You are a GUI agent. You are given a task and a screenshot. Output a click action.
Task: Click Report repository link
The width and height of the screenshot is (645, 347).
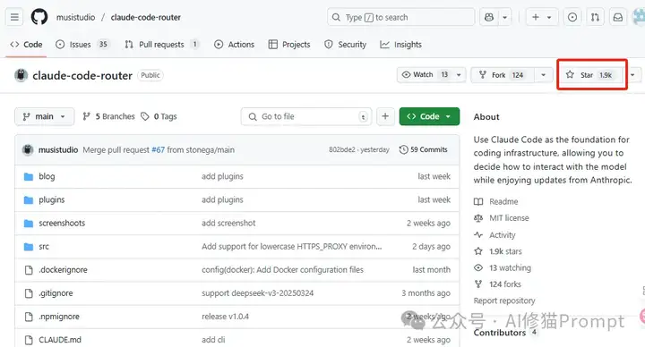tap(504, 300)
